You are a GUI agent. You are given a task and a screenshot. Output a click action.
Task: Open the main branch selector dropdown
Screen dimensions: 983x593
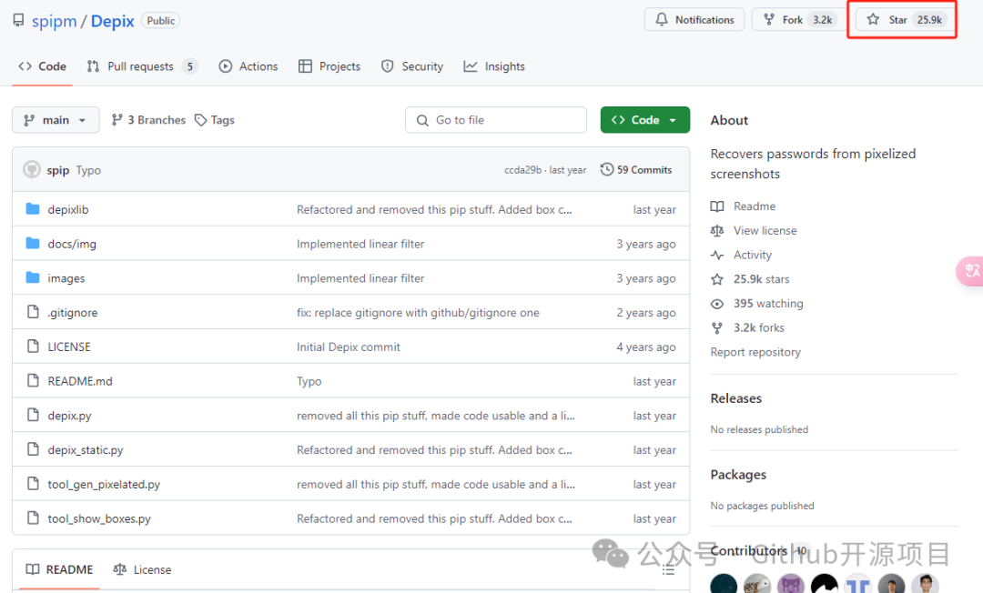pos(56,120)
